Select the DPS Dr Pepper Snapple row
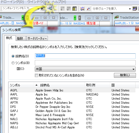The height and width of the screenshot is (133, 139). [72, 107]
